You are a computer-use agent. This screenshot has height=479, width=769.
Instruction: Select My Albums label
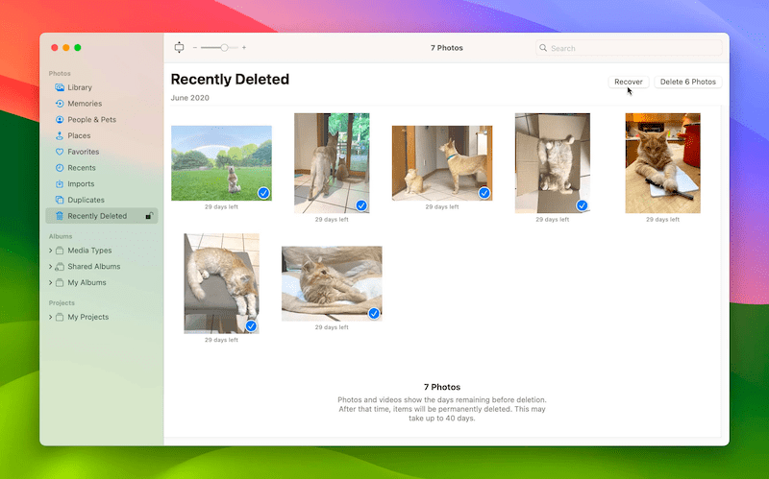pyautogui.click(x=87, y=282)
